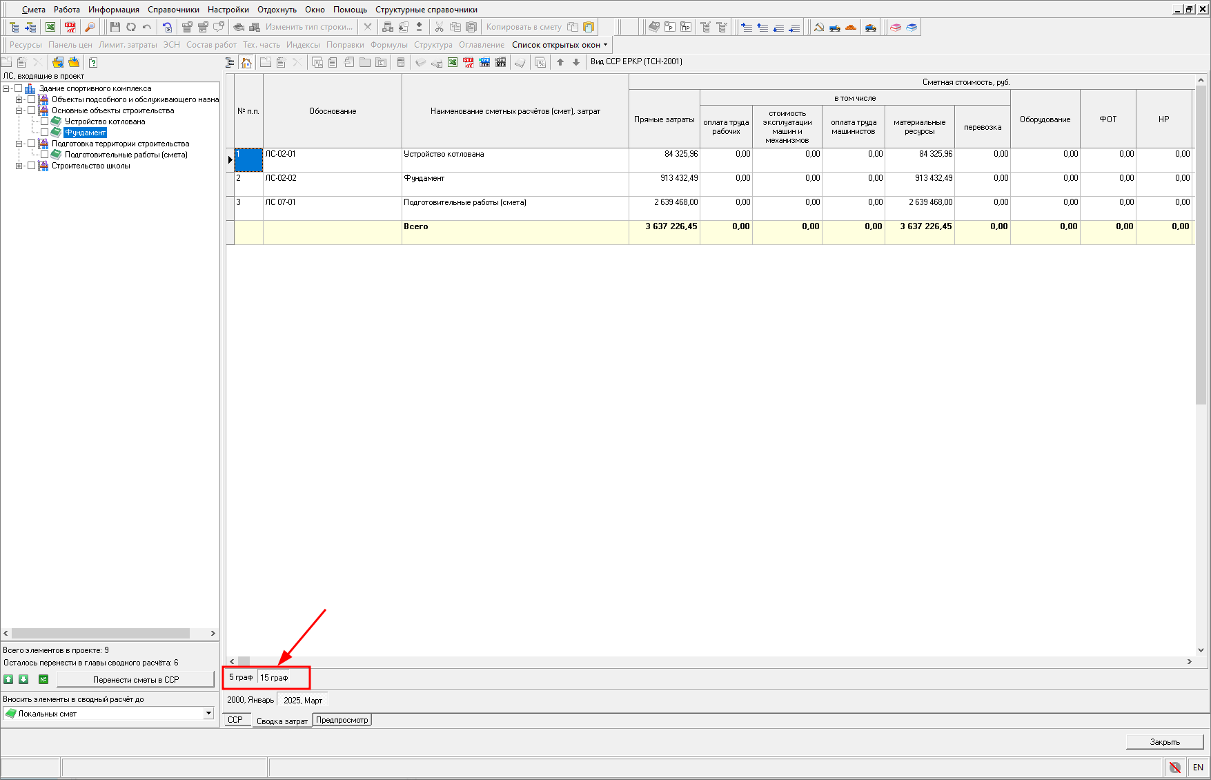Screen dimensions: 1211x780
Task: Tick the Фундамент checkbox in the tree
Action: [x=44, y=133]
